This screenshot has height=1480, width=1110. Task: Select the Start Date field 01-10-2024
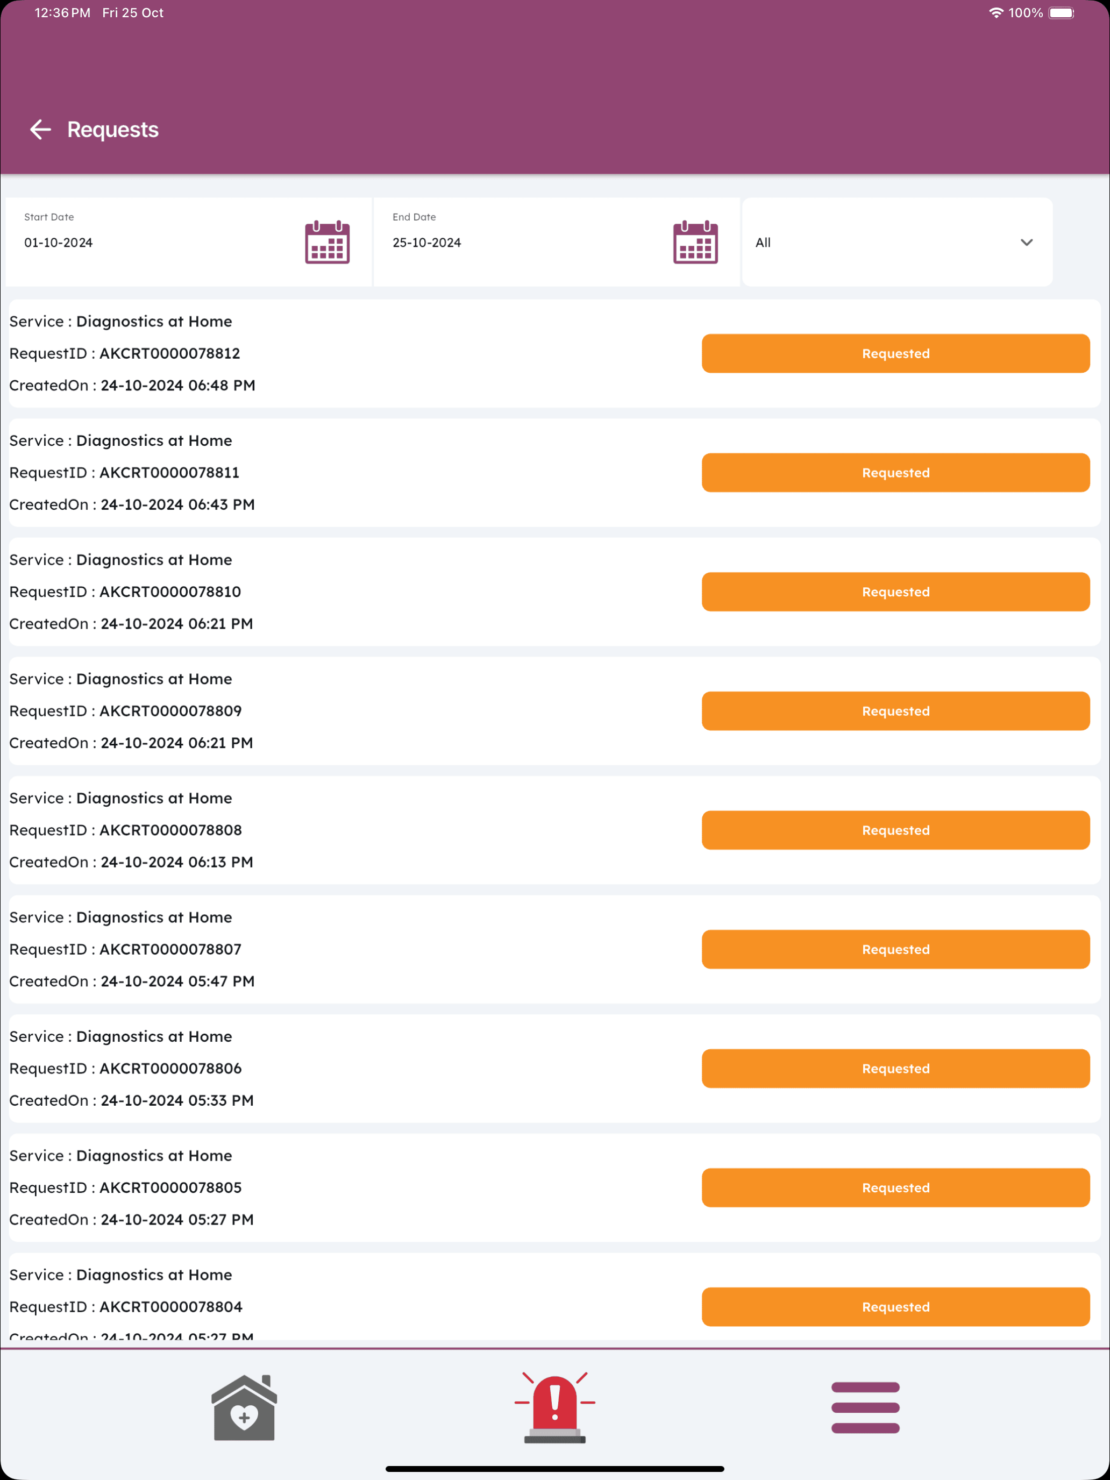coord(189,242)
